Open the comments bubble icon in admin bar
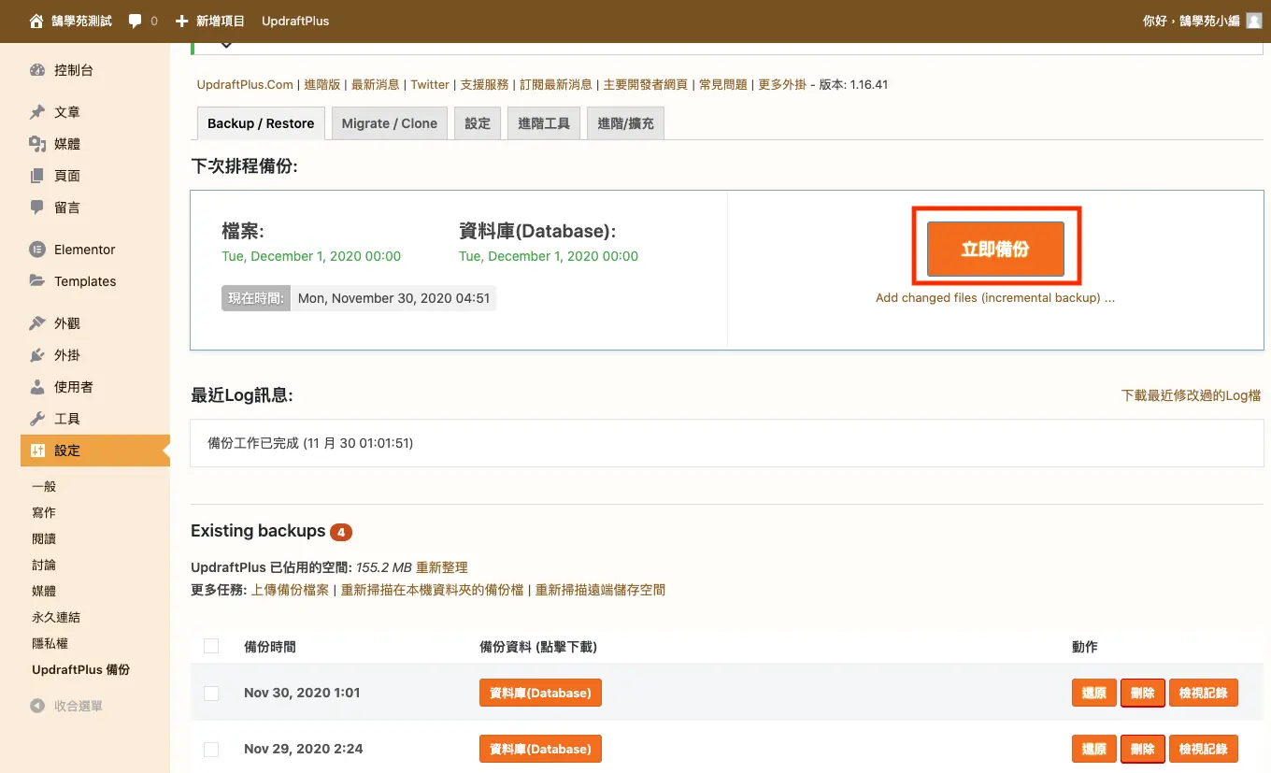The height and width of the screenshot is (773, 1271). [x=136, y=21]
